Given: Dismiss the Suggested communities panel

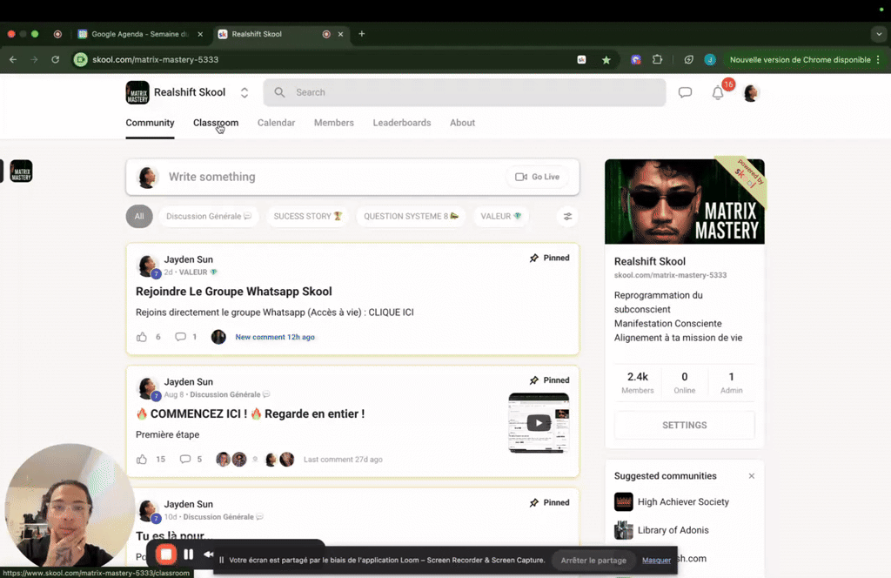Looking at the screenshot, I should 751,476.
